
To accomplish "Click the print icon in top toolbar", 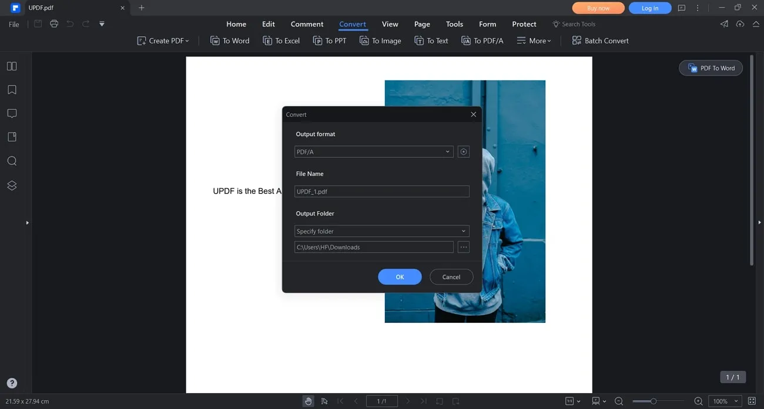I will point(54,24).
